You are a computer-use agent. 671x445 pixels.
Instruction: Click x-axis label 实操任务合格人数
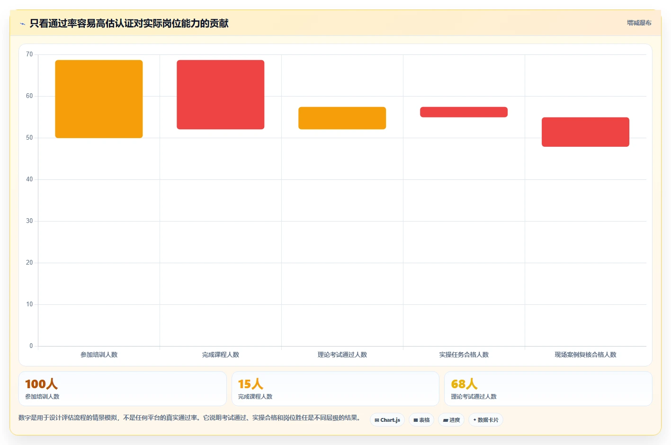pyautogui.click(x=464, y=355)
